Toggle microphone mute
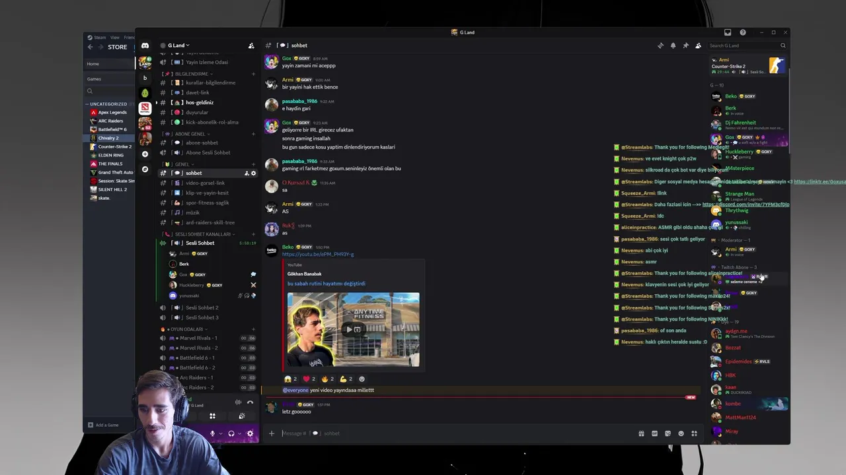The height and width of the screenshot is (475, 846). click(212, 433)
